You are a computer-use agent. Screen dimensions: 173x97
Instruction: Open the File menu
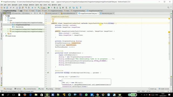tap(2, 5)
